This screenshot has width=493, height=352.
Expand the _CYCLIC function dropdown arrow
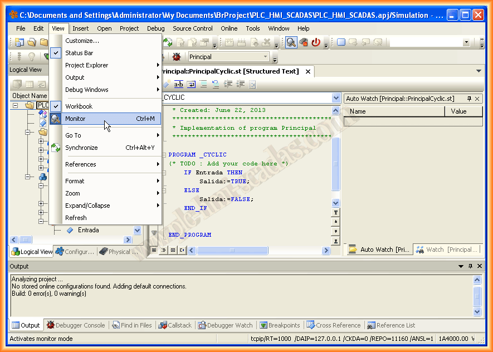click(x=335, y=97)
